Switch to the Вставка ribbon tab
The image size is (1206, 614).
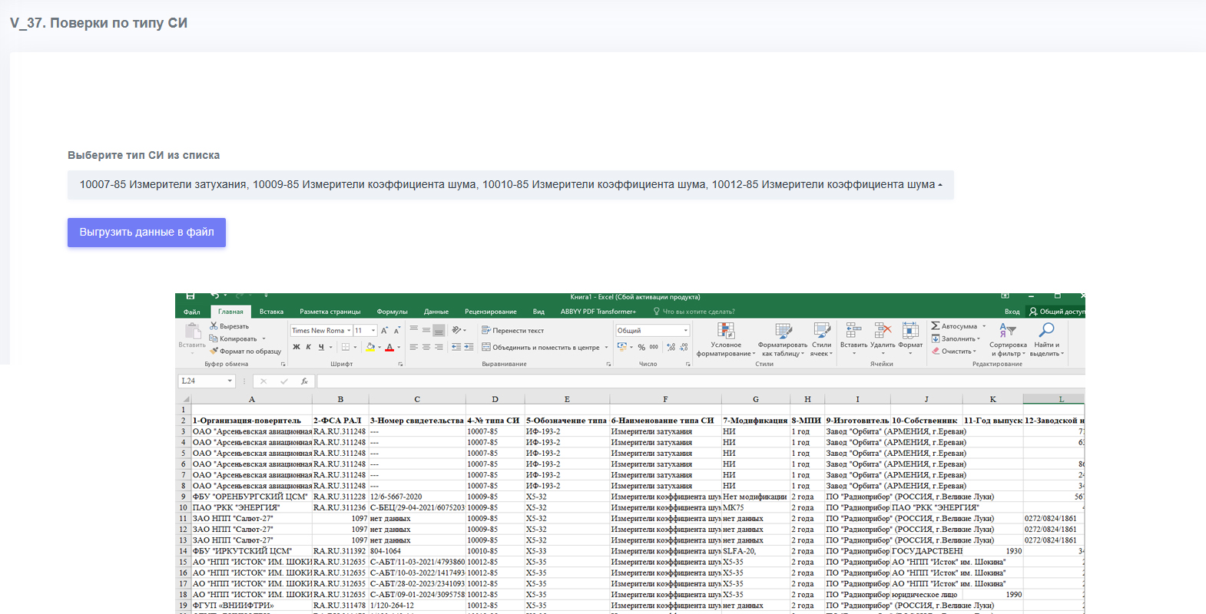[271, 312]
